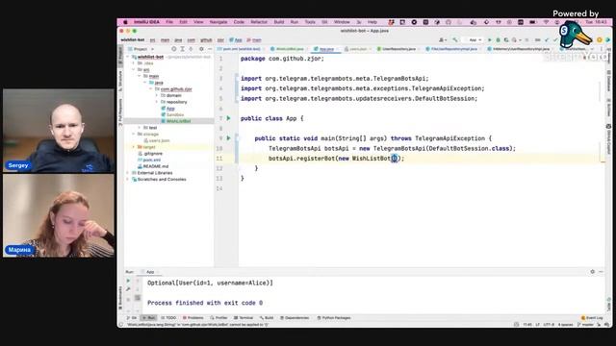Hide the Run panel with minus icon

(x=601, y=271)
